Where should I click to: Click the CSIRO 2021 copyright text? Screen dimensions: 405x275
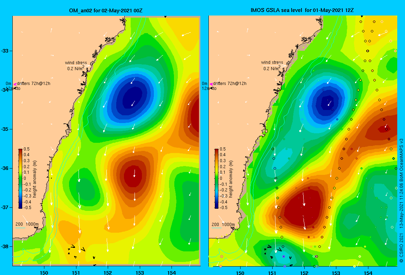401,248
